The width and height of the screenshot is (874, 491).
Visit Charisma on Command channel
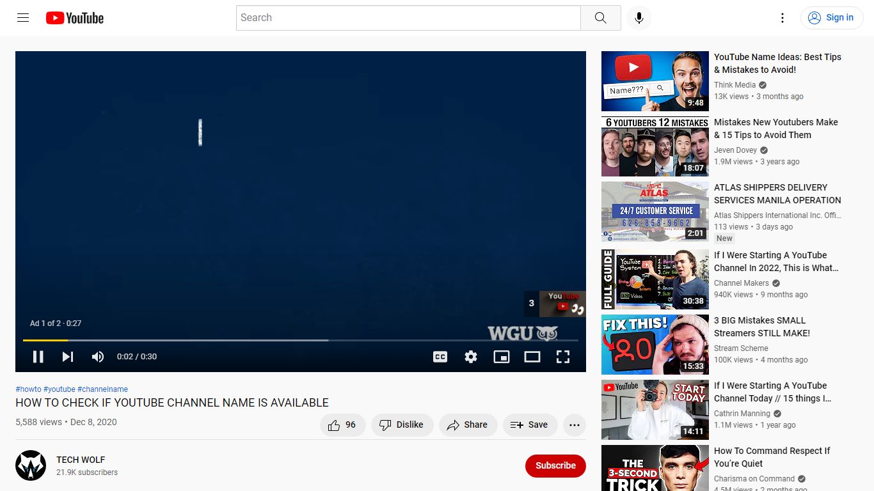coord(754,479)
